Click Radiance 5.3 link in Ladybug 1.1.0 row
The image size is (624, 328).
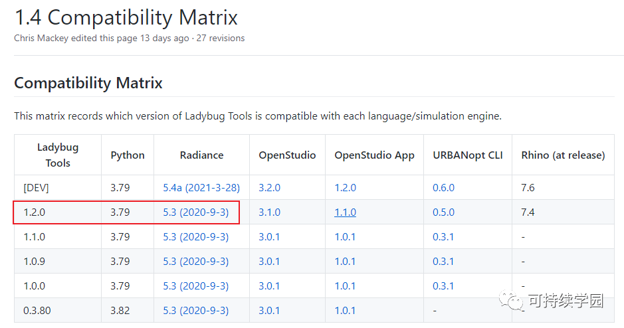tap(195, 237)
